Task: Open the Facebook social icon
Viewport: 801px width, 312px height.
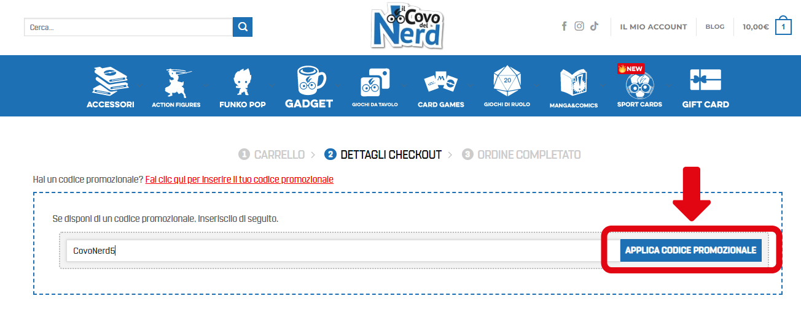Action: [x=564, y=26]
